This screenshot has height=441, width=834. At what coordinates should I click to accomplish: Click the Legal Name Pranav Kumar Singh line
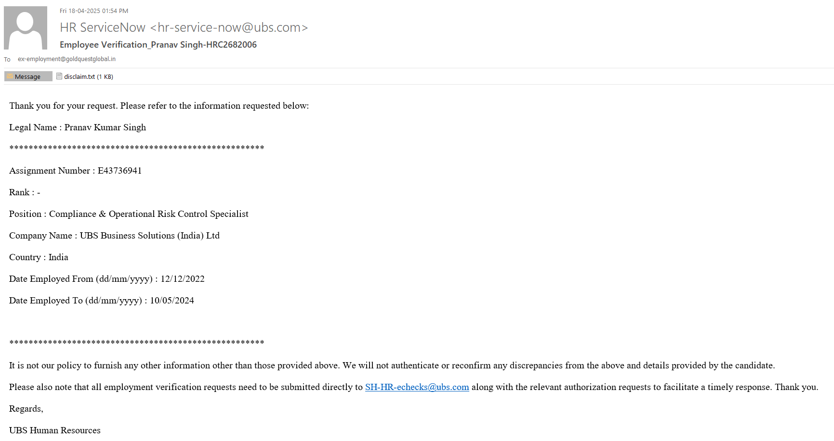coord(78,127)
